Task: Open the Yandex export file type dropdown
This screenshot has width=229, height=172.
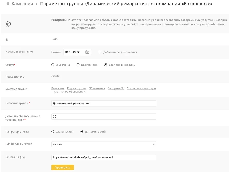Action: tap(103, 144)
